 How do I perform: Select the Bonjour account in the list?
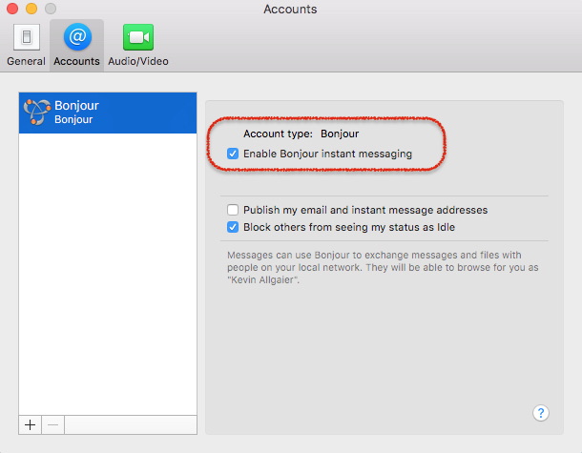coord(108,113)
